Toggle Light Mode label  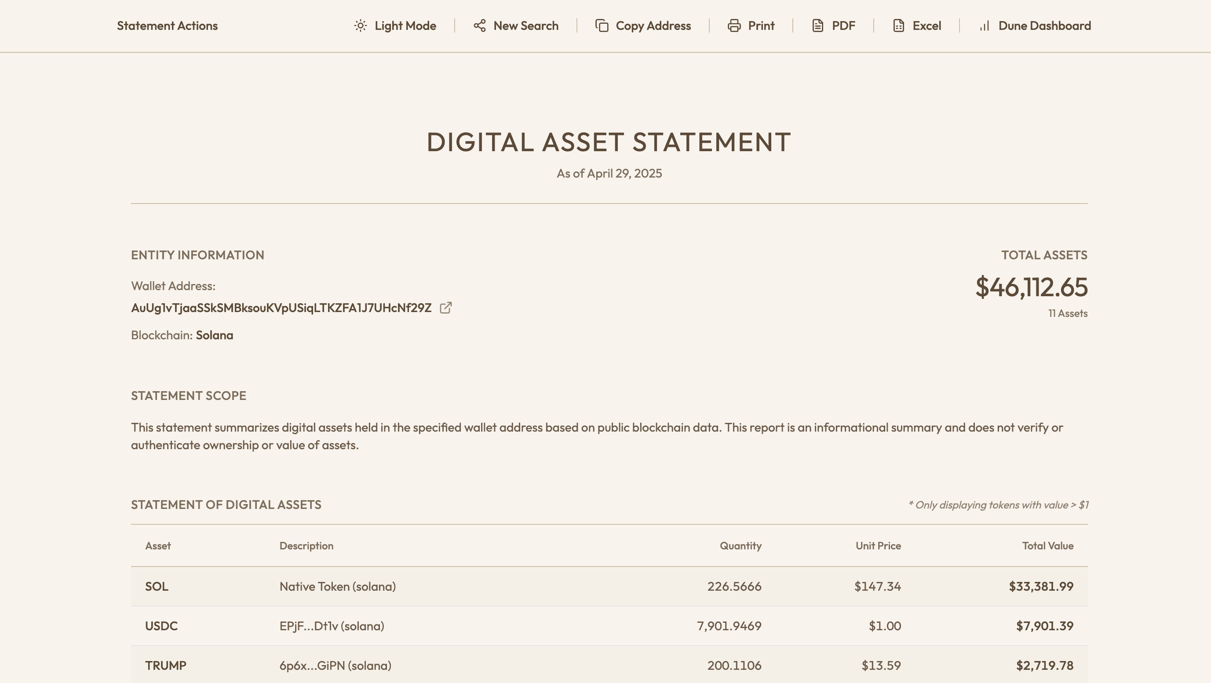pos(405,26)
